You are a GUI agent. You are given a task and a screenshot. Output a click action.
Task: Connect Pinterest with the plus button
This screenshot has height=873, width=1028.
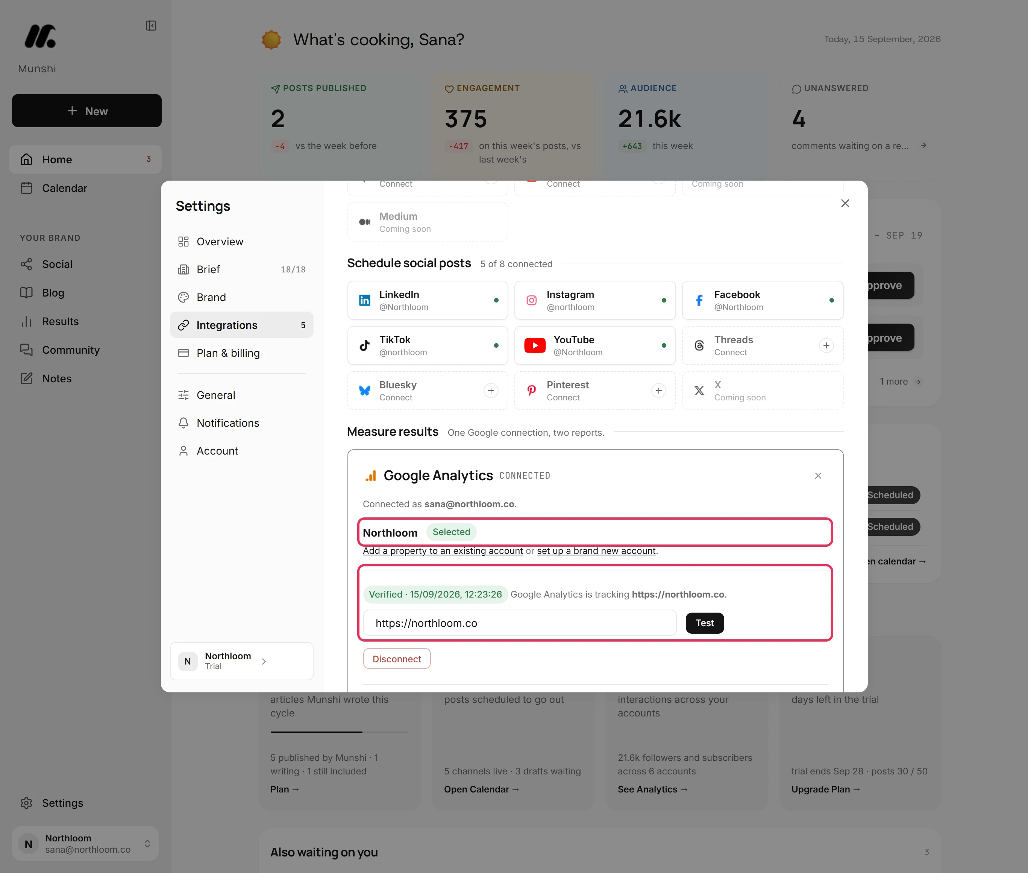659,391
